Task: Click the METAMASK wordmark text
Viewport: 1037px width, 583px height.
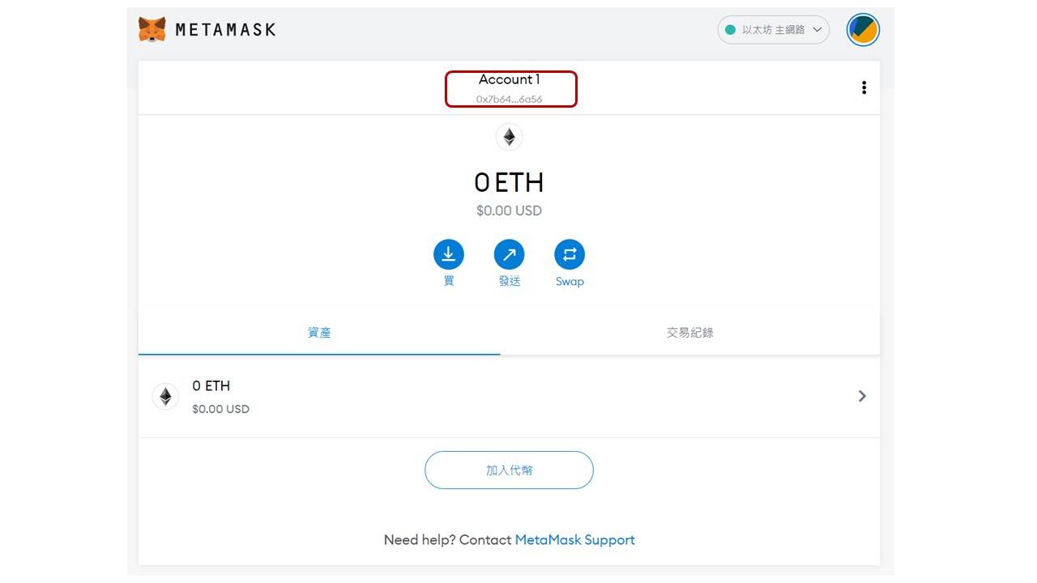Action: point(225,30)
